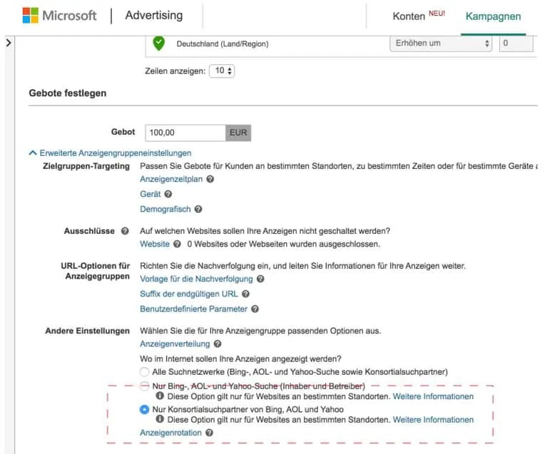Open Benutzerdefinierte Parameter link
This screenshot has width=552, height=454.
pos(193,309)
